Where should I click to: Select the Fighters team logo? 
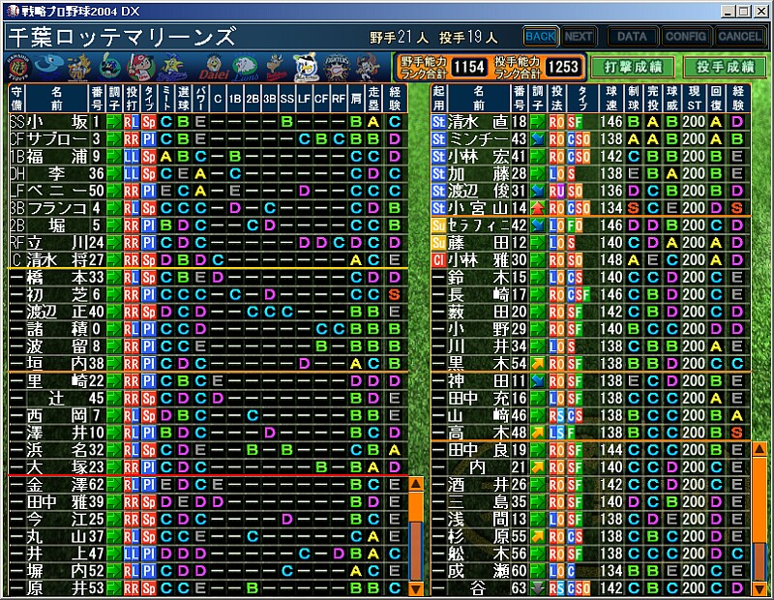(337, 67)
